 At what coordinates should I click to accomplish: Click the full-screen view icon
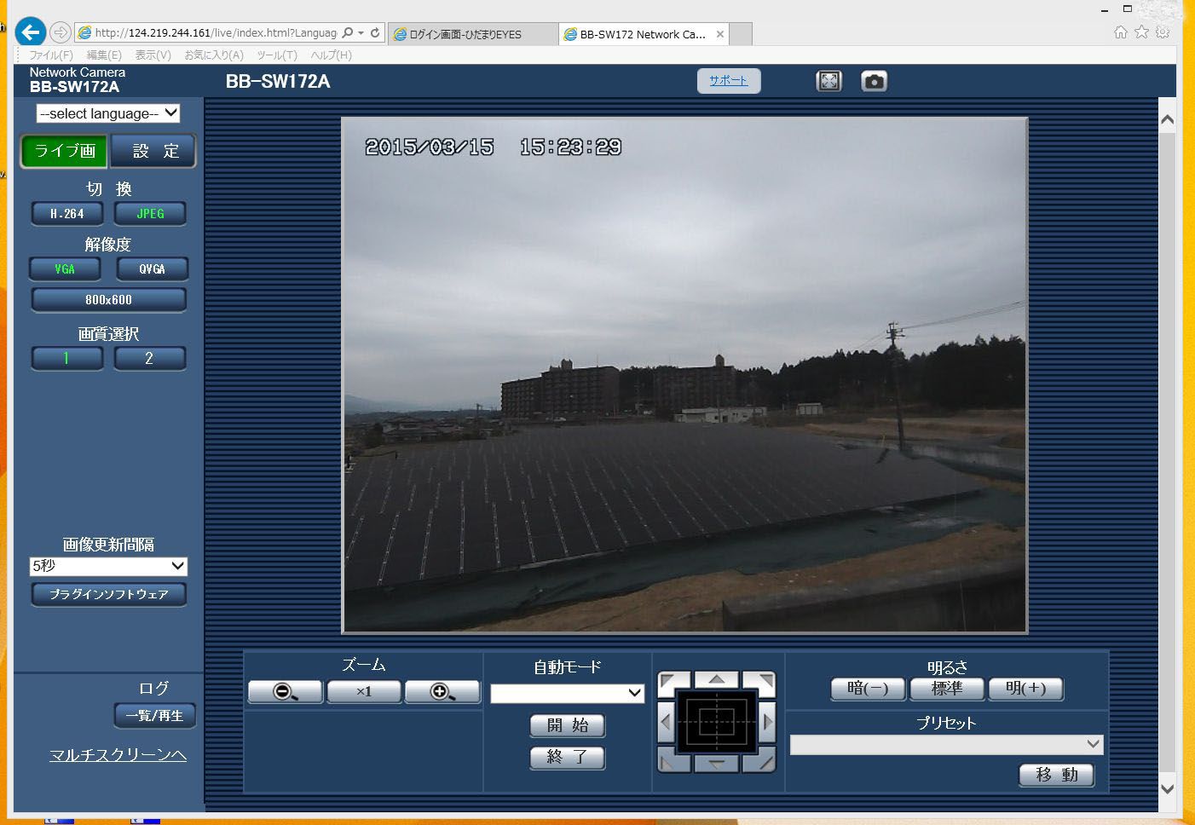coord(828,81)
